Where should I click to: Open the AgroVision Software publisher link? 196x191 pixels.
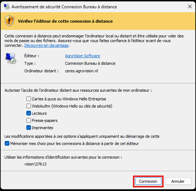click(x=83, y=56)
